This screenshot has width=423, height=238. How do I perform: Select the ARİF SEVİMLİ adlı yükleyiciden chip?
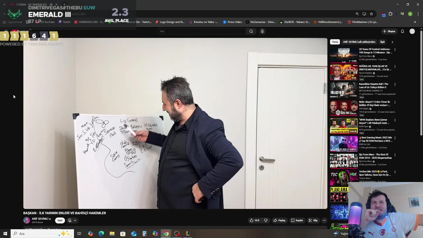coord(359,42)
